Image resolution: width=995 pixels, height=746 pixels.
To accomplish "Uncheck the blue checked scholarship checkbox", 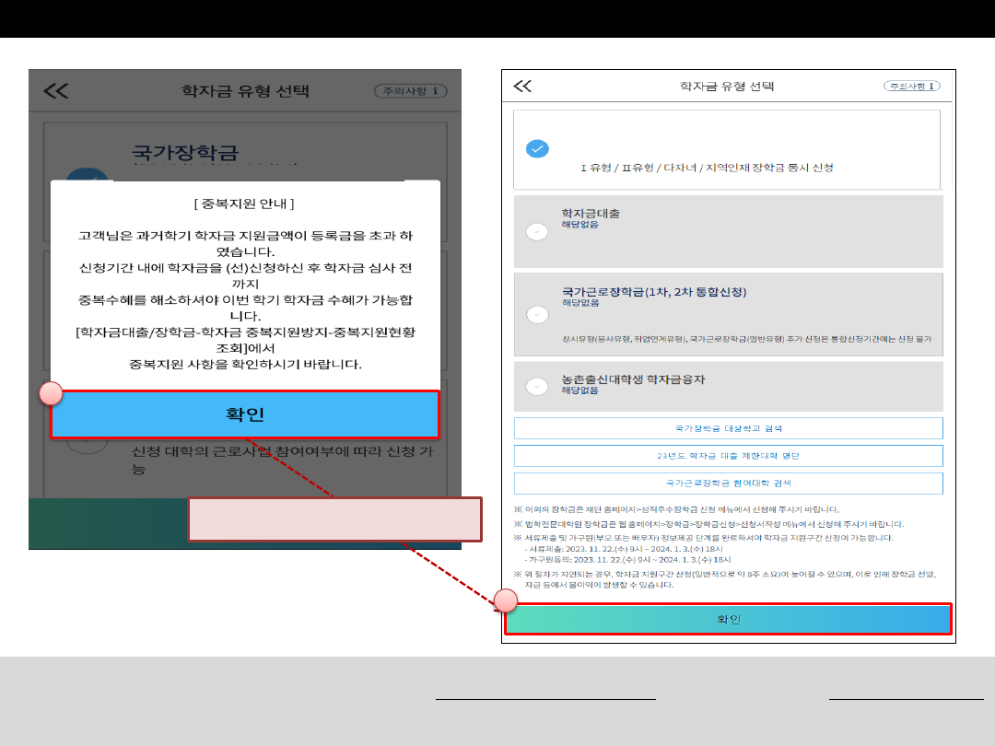I will click(537, 149).
